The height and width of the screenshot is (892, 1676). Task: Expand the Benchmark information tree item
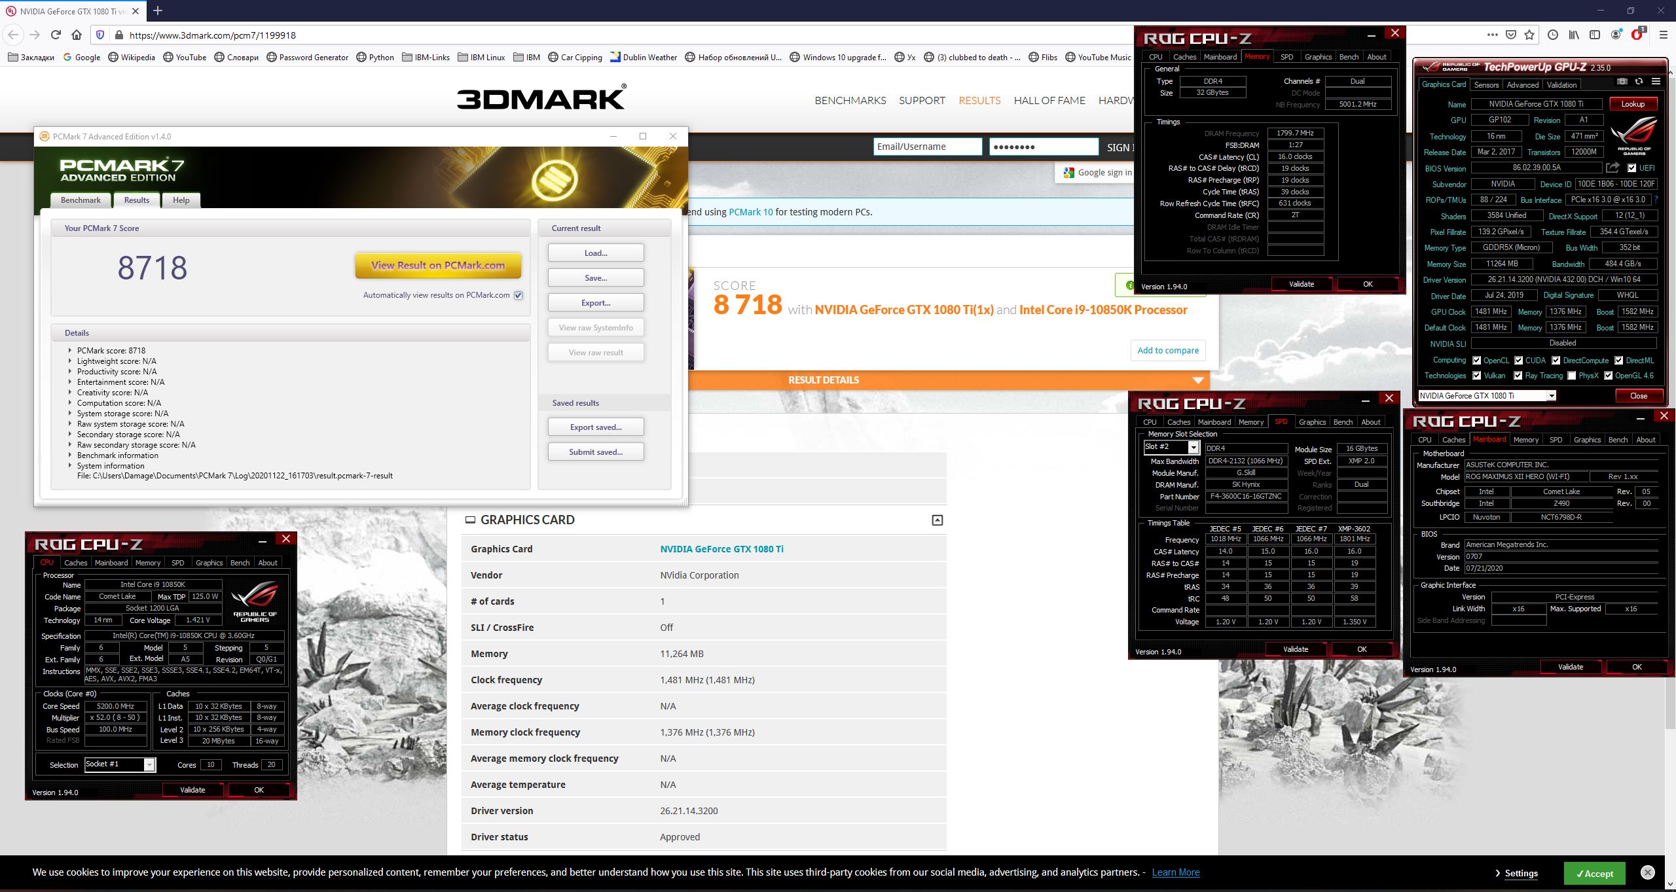(70, 455)
